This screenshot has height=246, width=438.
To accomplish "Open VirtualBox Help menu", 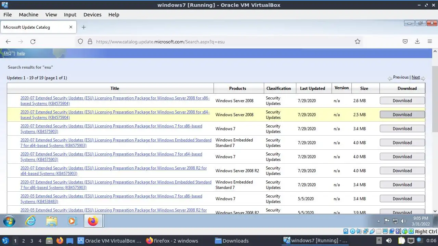I will 114,15.
